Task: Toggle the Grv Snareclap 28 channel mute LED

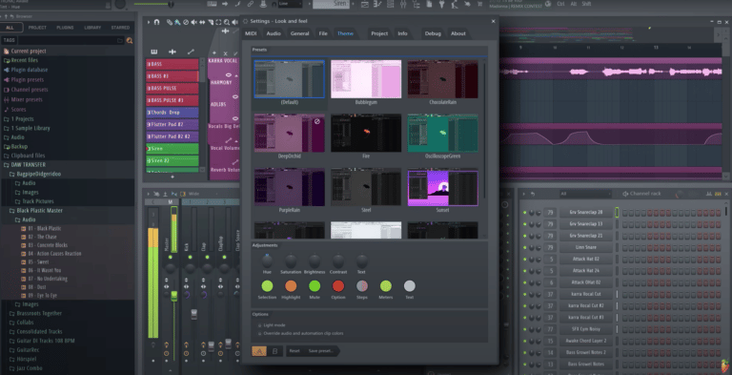Action: click(x=525, y=212)
